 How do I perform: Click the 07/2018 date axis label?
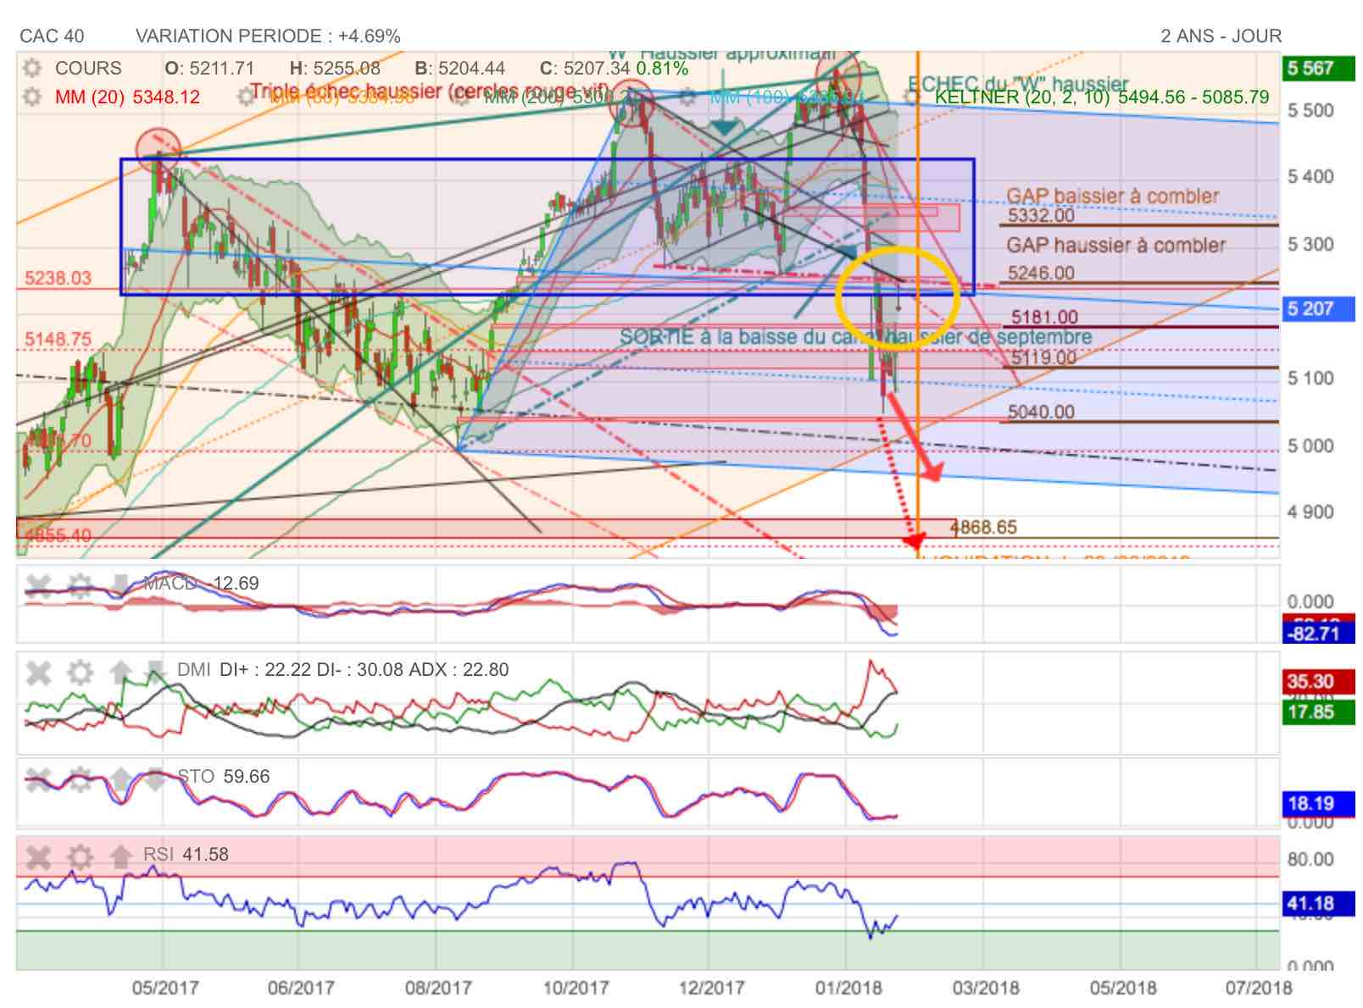click(x=1259, y=988)
